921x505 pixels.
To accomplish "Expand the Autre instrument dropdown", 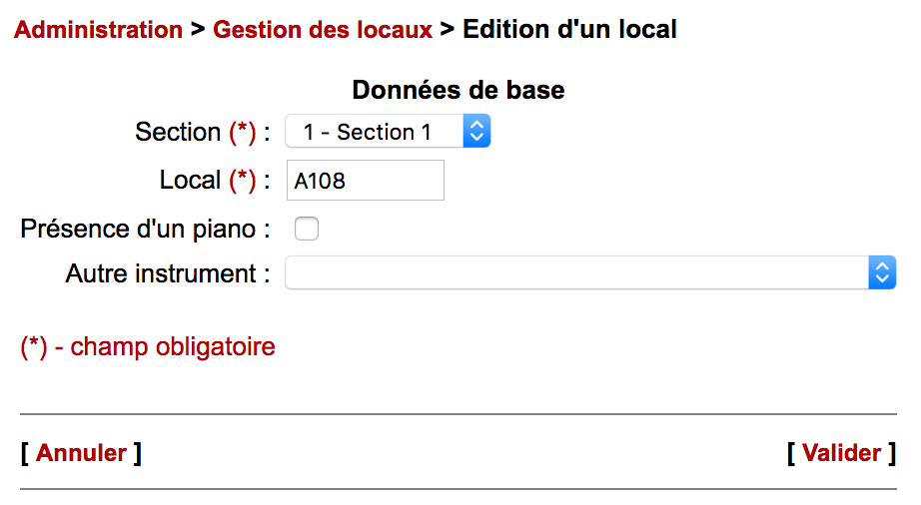I will point(576,272).
